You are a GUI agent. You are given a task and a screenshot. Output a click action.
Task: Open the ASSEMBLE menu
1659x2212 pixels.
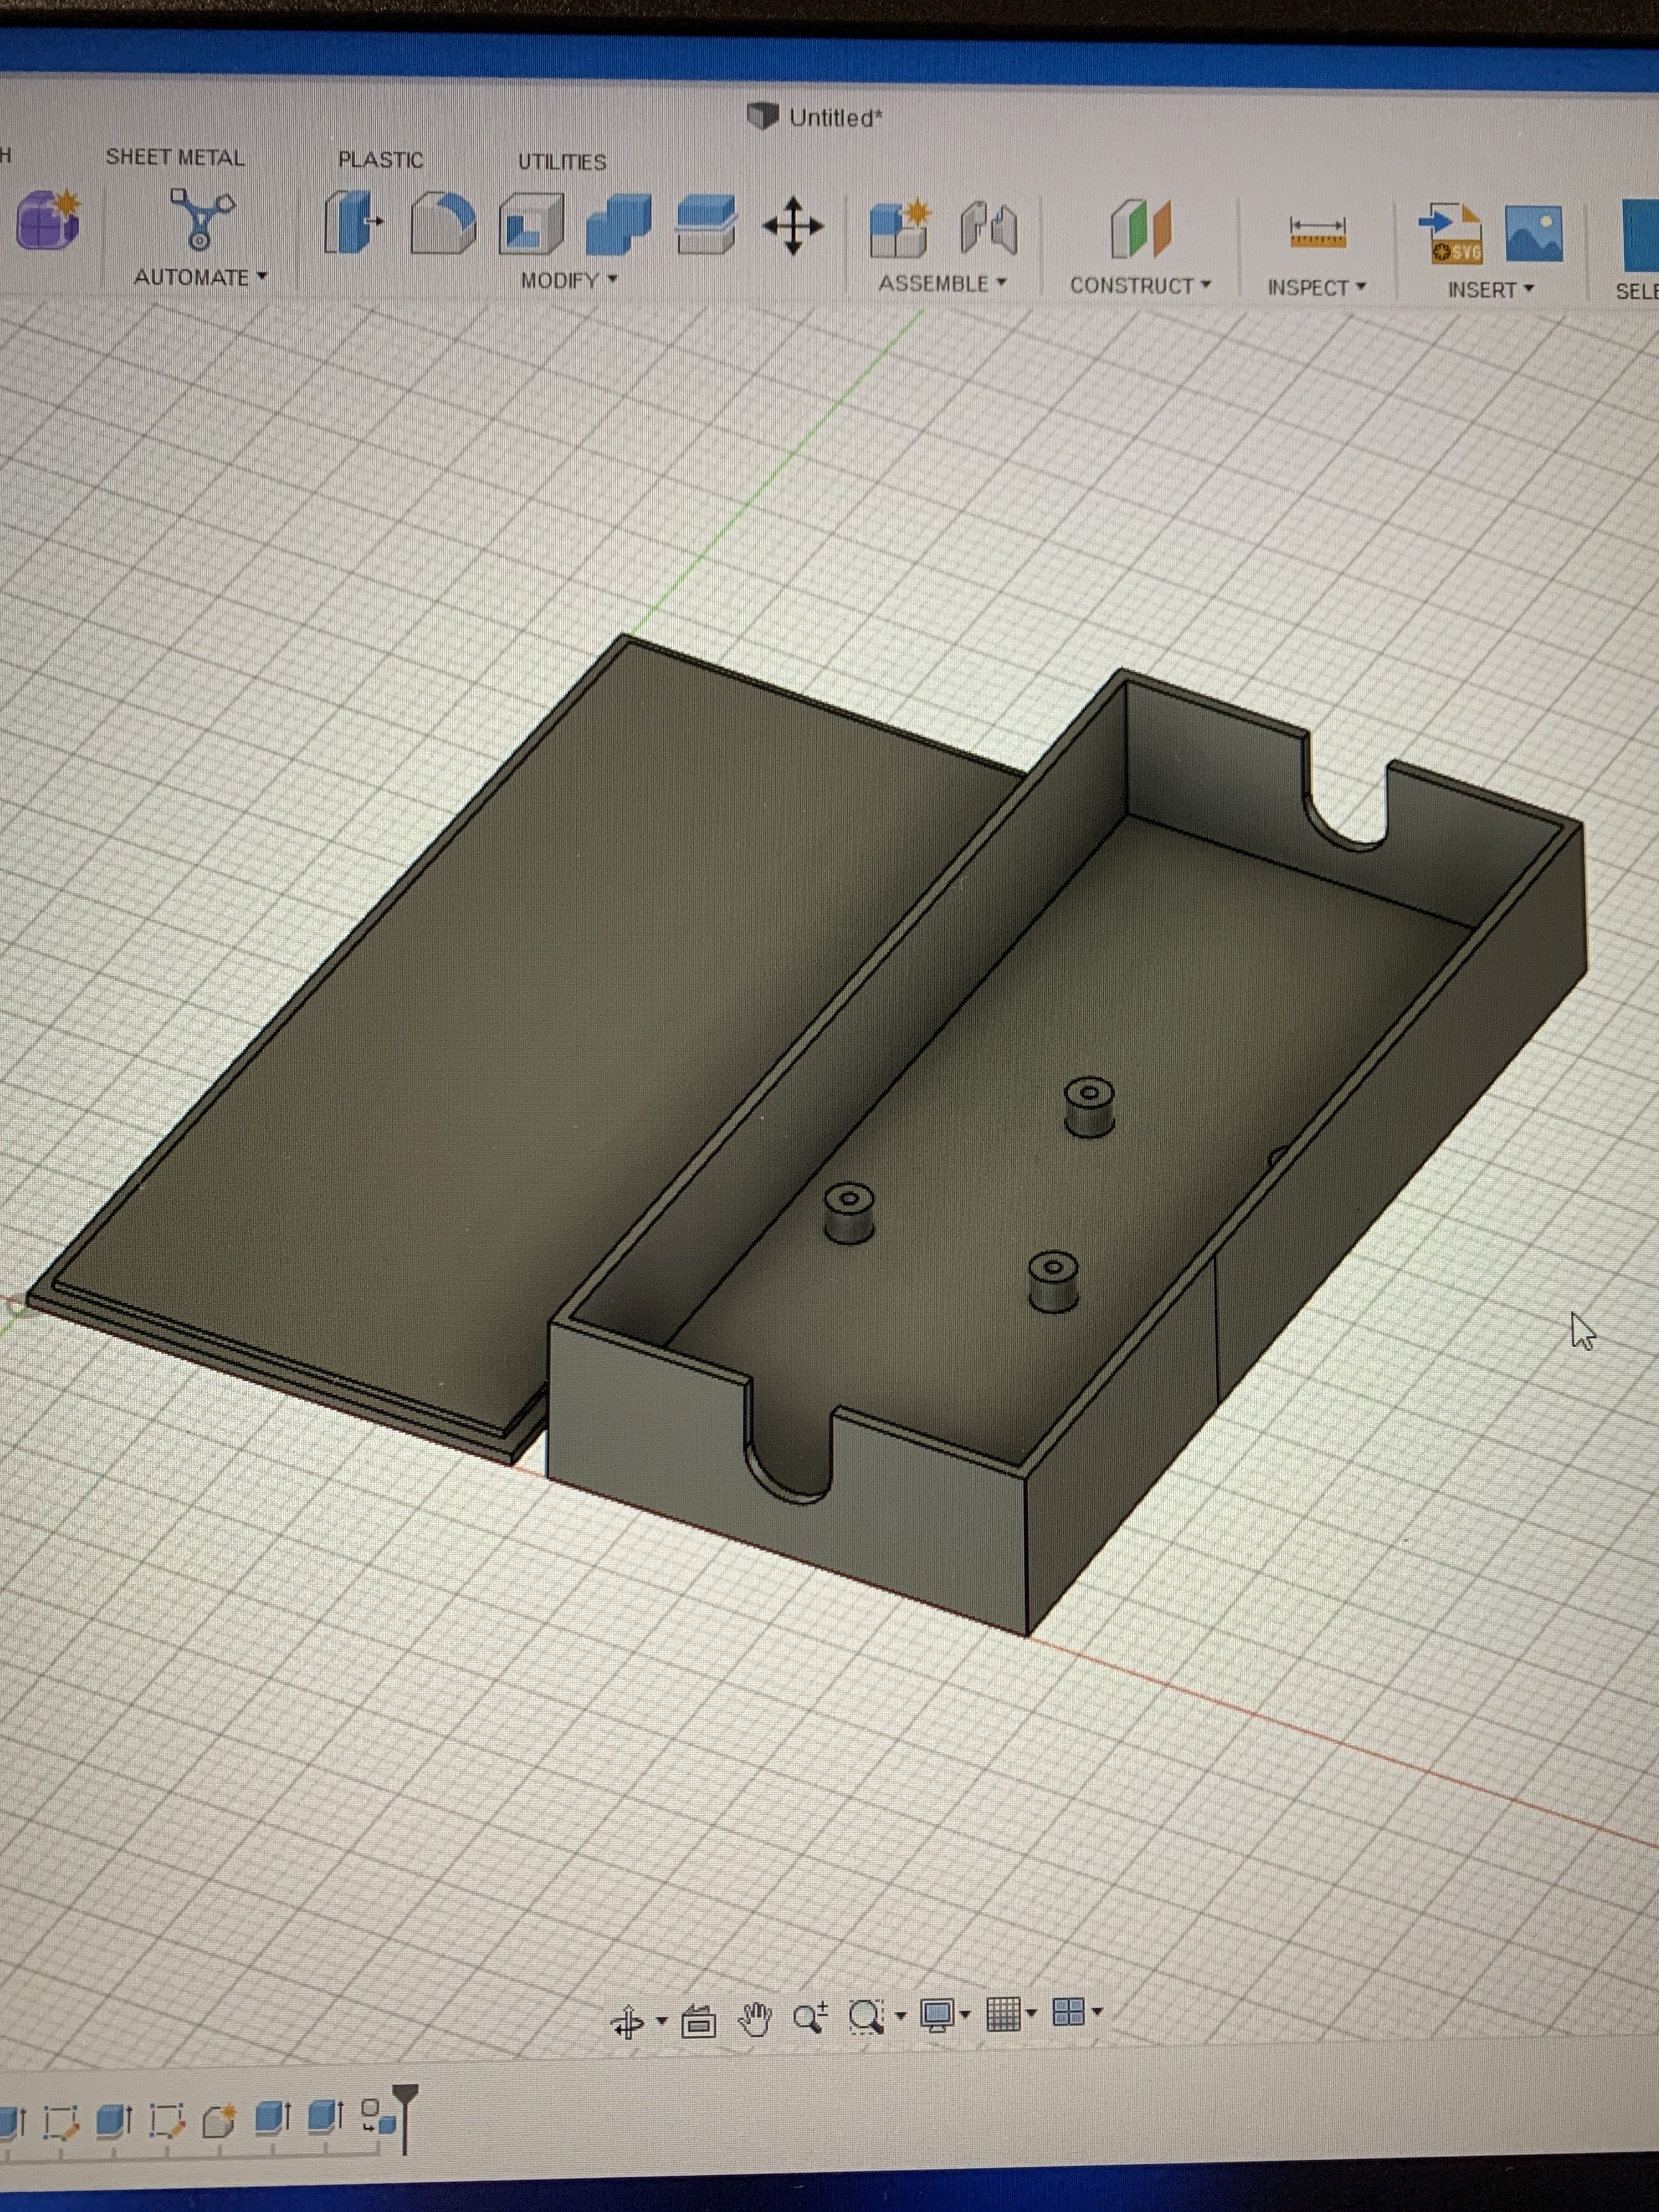tap(941, 284)
